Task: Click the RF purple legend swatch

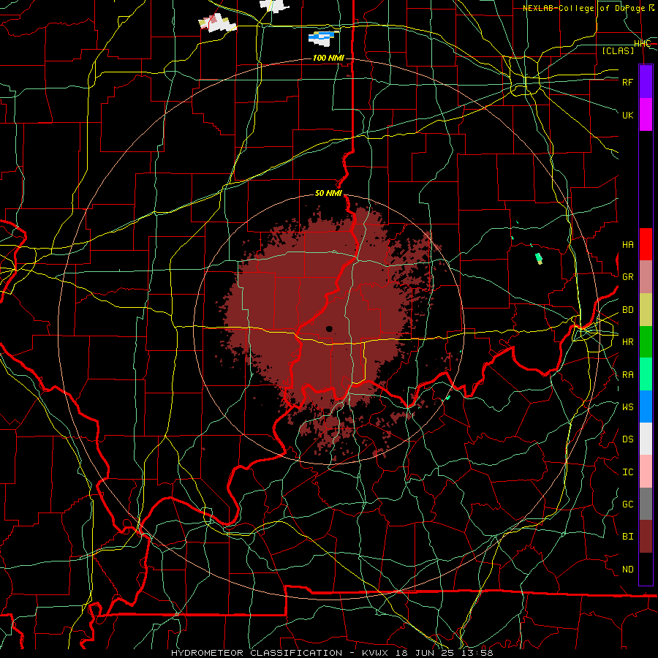Action: click(646, 81)
